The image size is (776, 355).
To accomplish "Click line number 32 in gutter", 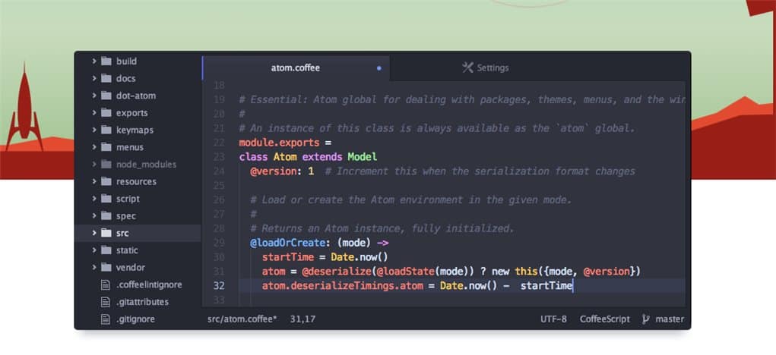I will pos(219,285).
